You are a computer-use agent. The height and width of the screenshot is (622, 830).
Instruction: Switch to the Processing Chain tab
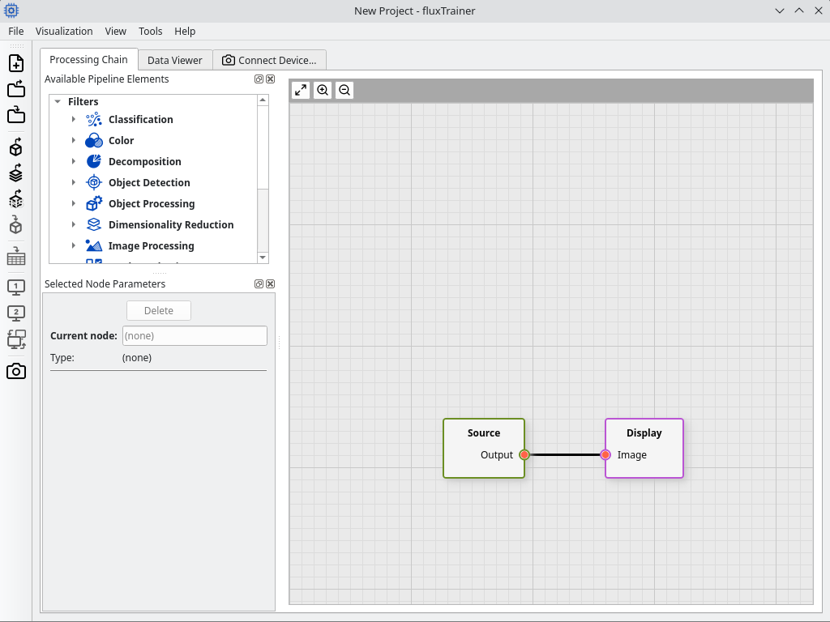pos(89,59)
